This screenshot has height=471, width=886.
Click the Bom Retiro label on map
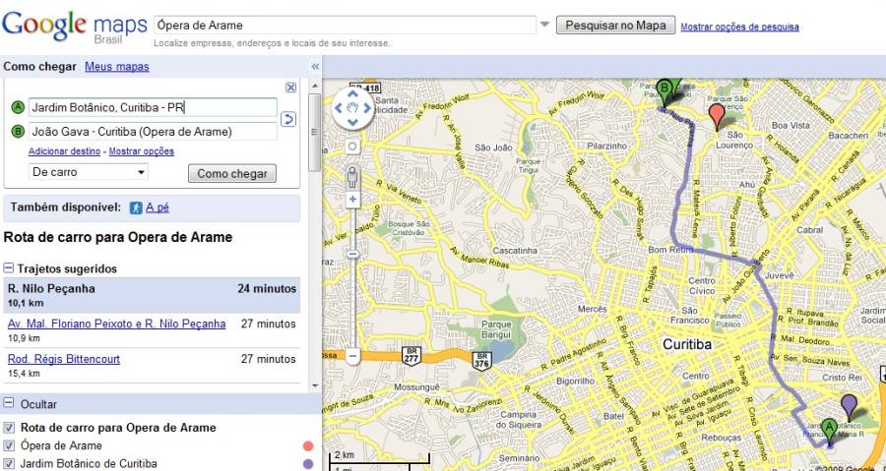tap(670, 250)
